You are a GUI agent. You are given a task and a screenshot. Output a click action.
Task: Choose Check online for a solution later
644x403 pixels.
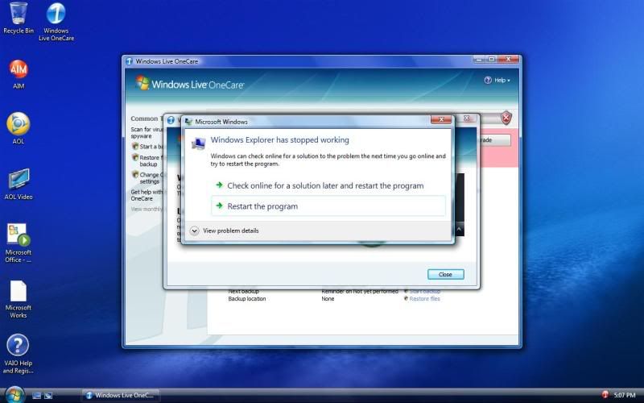pyautogui.click(x=328, y=185)
